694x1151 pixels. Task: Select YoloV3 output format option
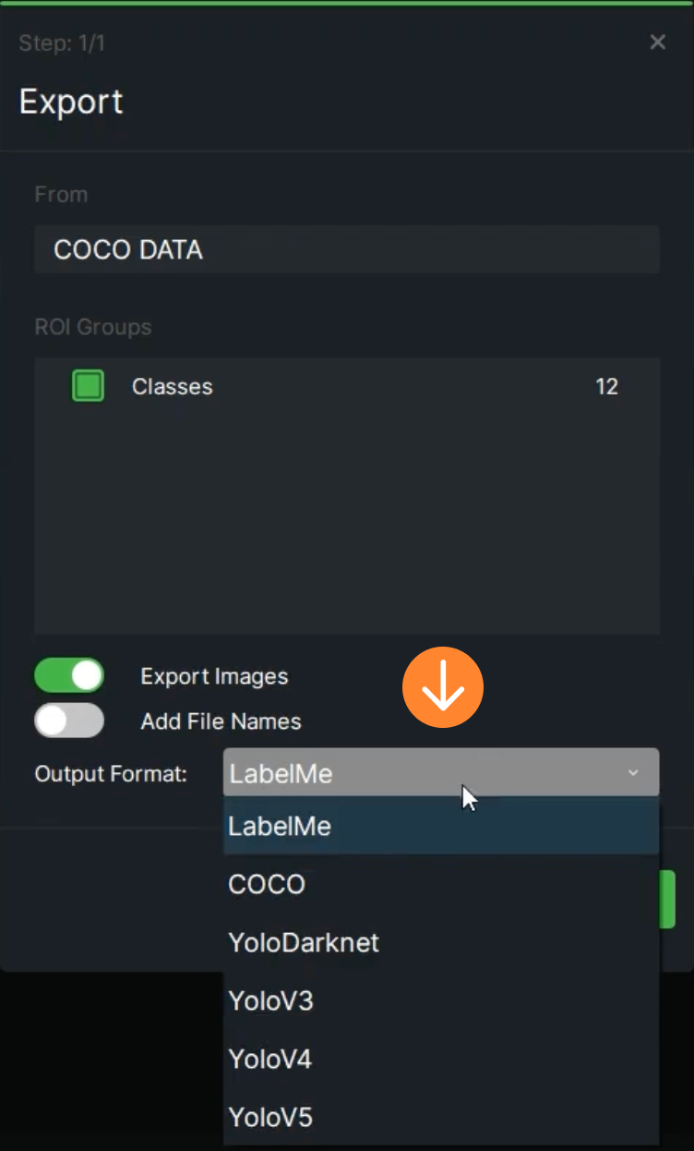point(441,1000)
